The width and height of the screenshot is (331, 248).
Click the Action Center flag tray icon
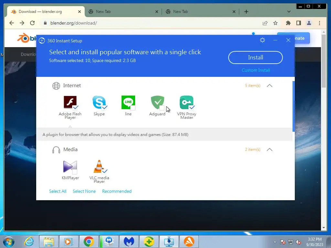[283, 242]
